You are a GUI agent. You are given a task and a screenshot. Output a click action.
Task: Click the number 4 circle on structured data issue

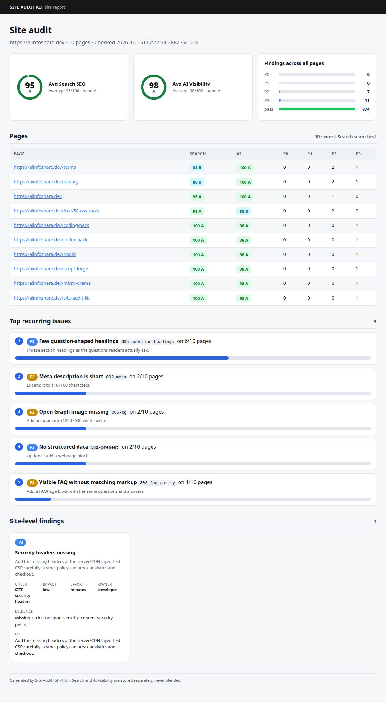tap(19, 447)
